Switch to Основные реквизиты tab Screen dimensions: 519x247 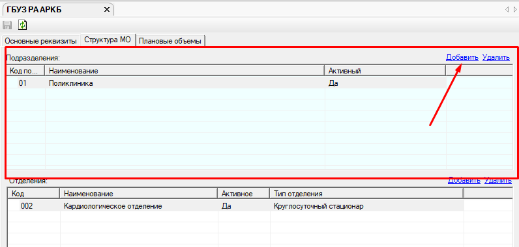point(41,41)
